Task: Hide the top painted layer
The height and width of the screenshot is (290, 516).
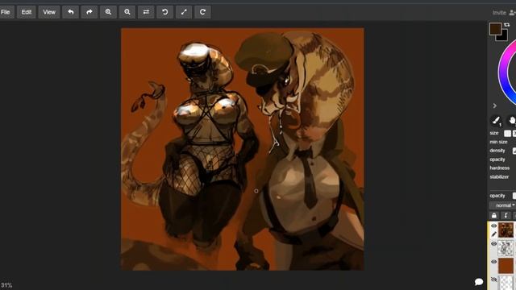Action: pyautogui.click(x=493, y=226)
